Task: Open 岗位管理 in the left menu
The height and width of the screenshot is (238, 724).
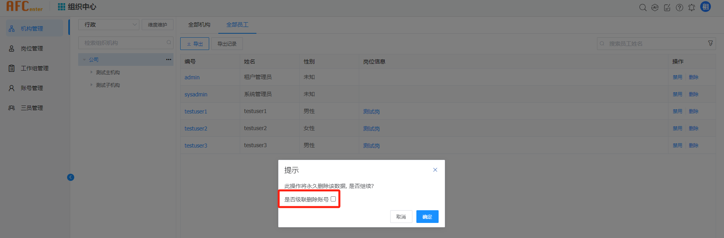Action: [32, 48]
